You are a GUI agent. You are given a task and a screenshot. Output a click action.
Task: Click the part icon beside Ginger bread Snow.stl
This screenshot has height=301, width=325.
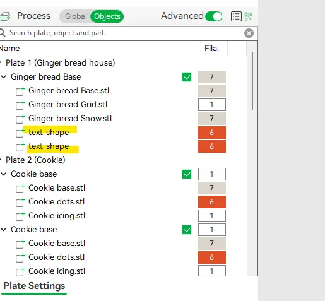point(20,119)
